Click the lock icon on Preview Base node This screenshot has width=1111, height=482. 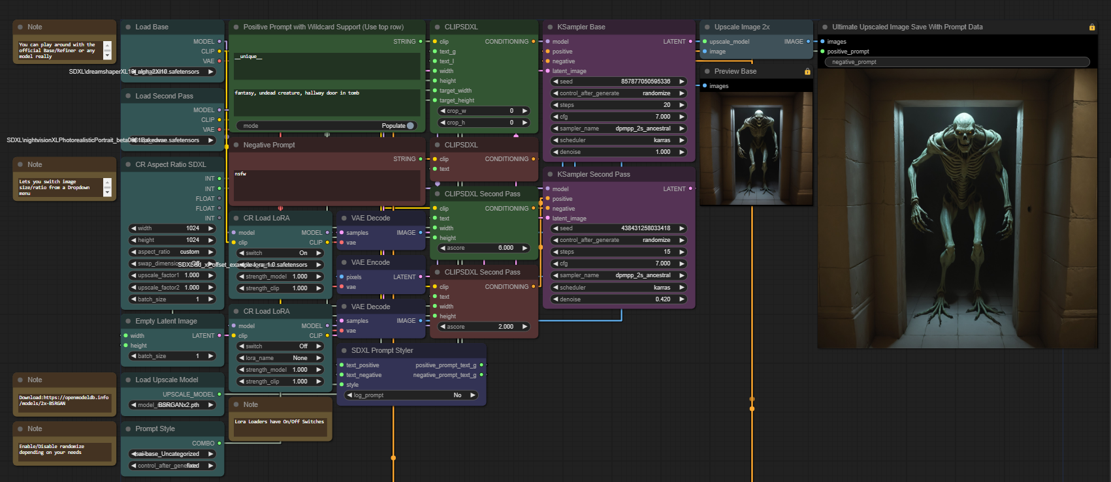[x=807, y=72]
